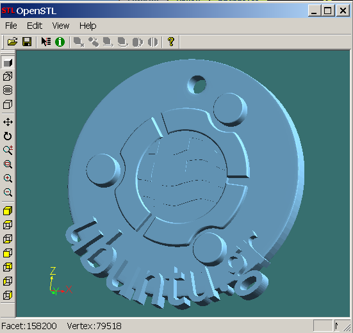Click grayed two-shapes-with-arrow transform icon
The width and height of the screenshot is (353, 333).
coord(94,42)
